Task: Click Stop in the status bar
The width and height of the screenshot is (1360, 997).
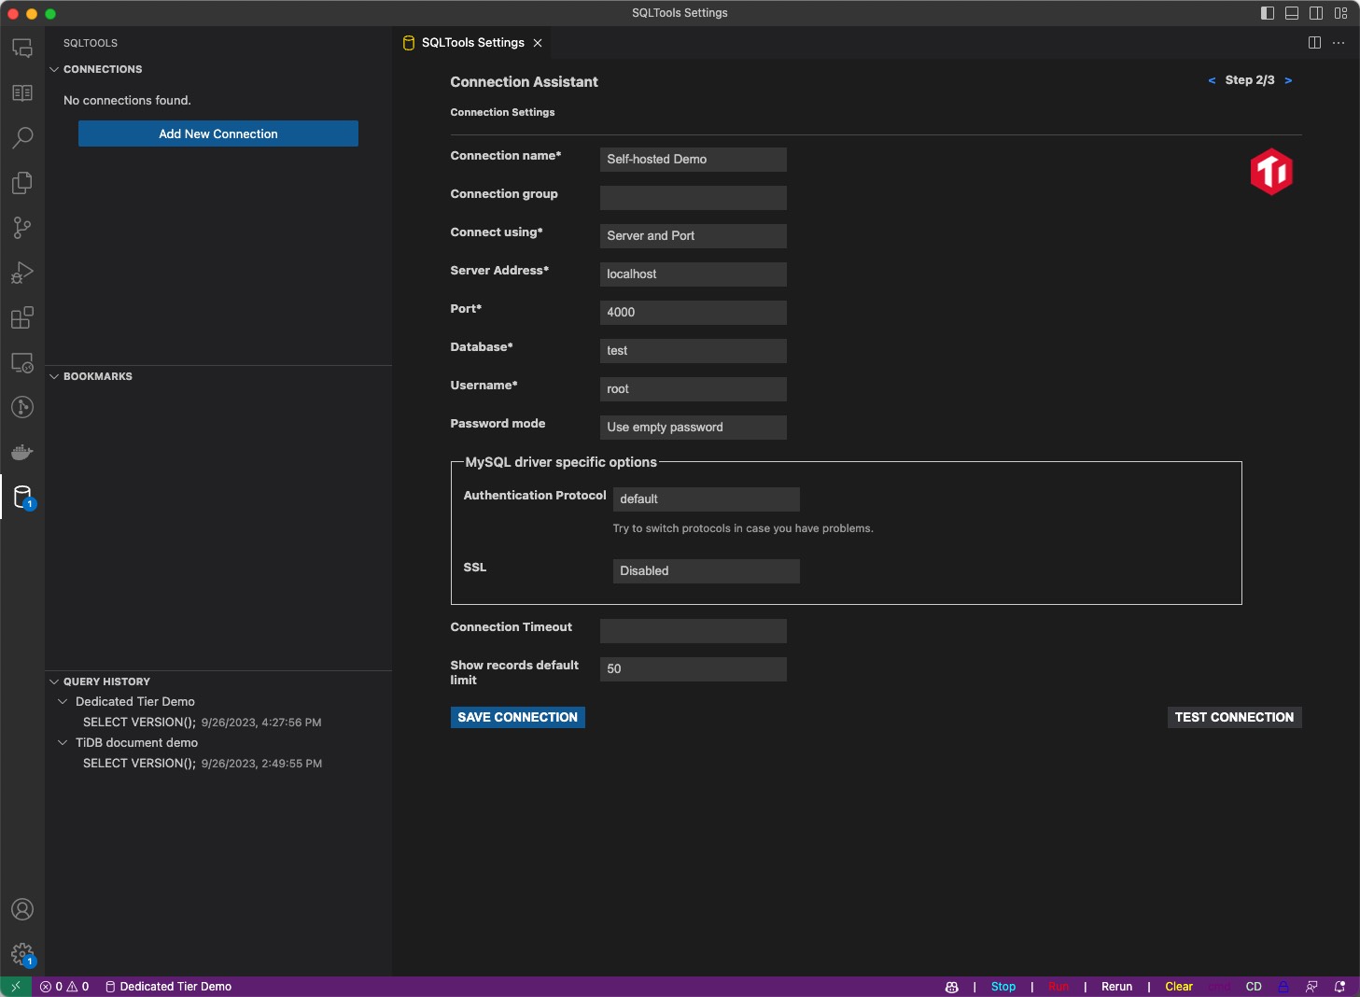Action: click(1003, 987)
